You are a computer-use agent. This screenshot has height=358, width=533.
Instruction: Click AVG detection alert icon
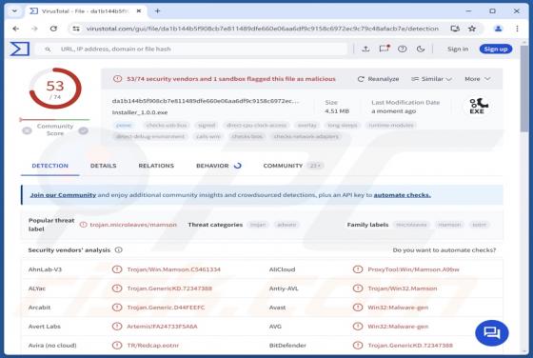358,327
